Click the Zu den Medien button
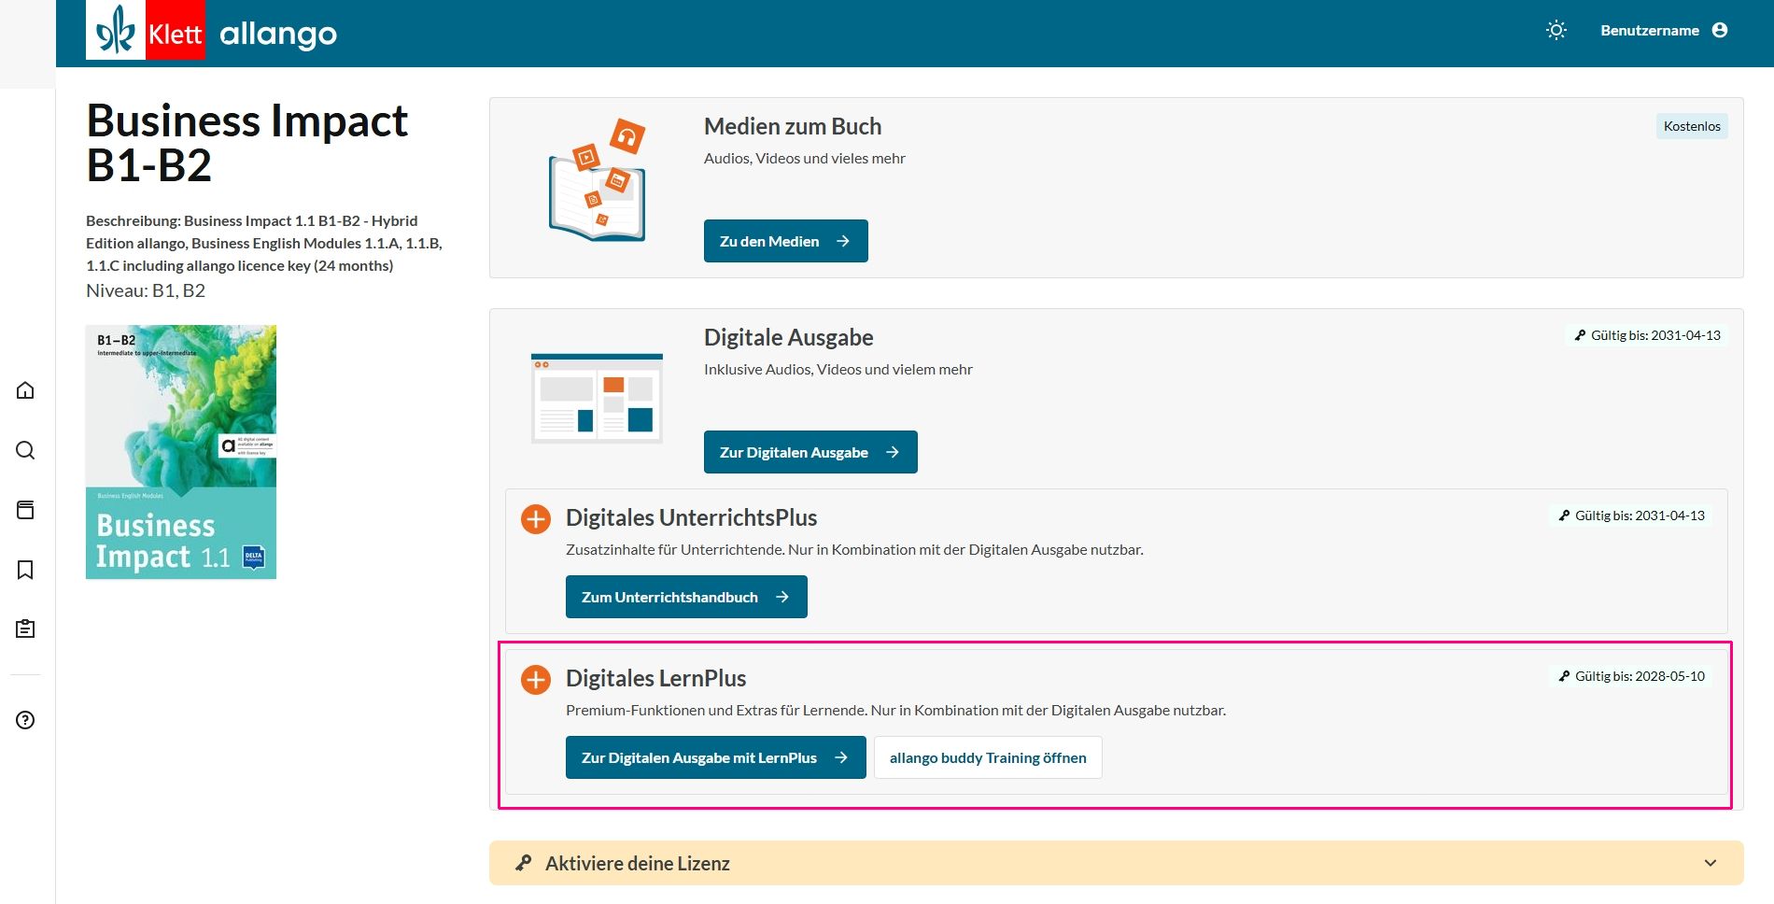 pos(785,241)
